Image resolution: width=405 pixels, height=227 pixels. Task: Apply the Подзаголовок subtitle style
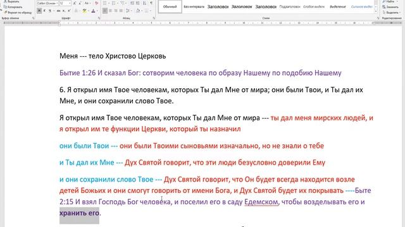[x=290, y=7]
